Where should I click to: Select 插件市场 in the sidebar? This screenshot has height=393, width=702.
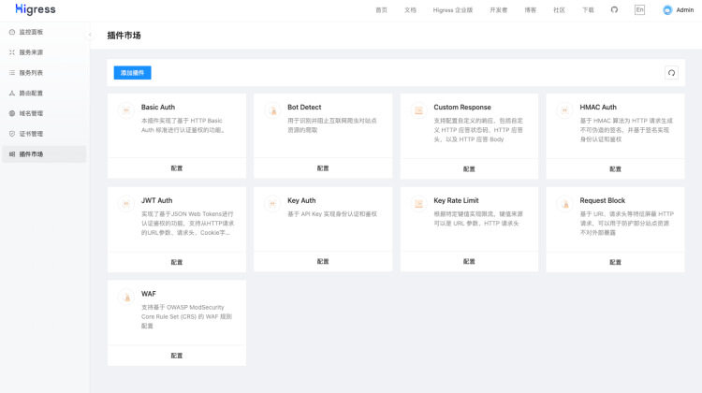pyautogui.click(x=44, y=154)
